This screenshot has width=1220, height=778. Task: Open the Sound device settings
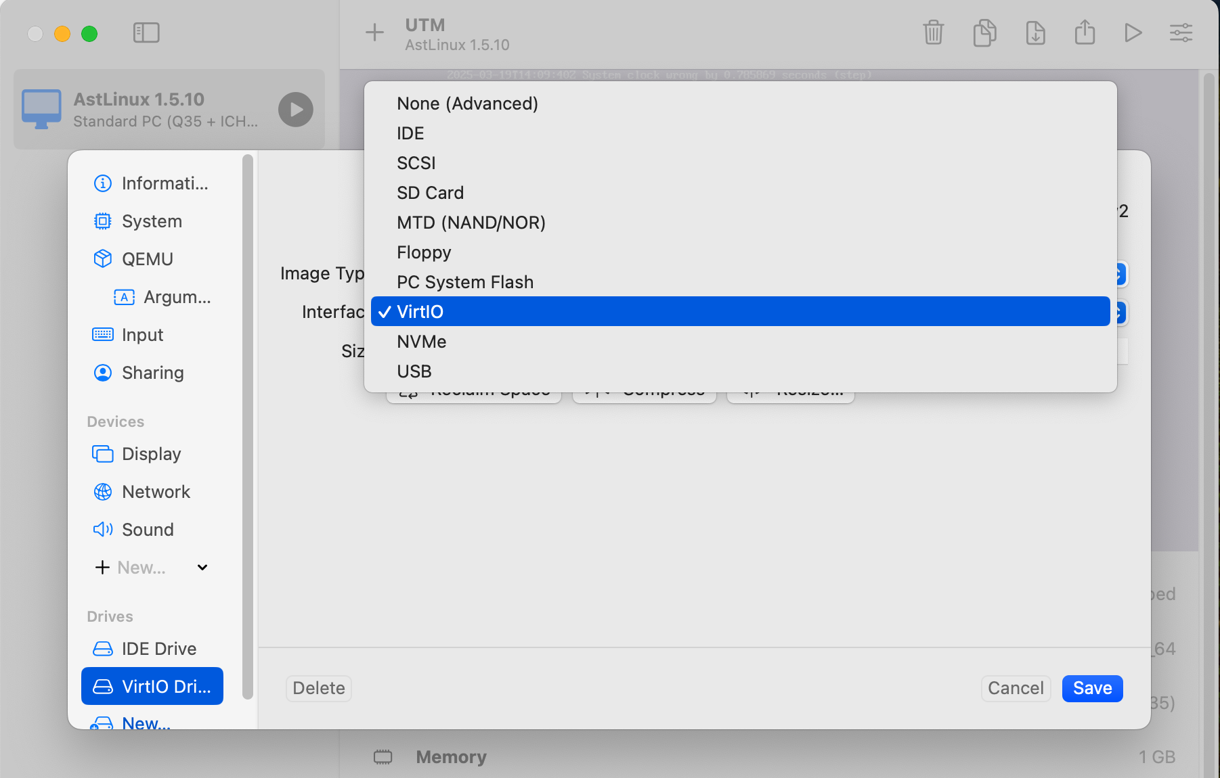[152, 530]
